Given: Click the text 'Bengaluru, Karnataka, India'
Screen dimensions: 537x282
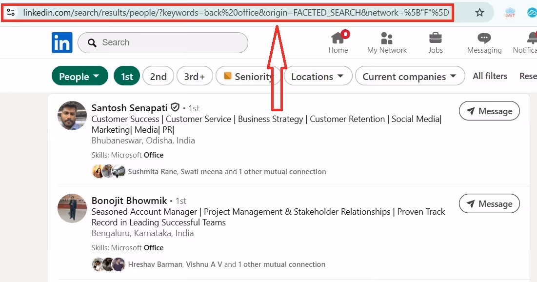Looking at the screenshot, I should (x=142, y=233).
